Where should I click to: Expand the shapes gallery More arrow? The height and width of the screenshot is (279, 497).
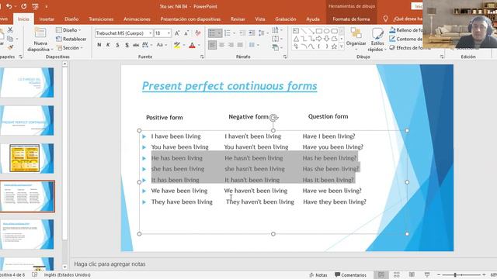click(x=342, y=46)
